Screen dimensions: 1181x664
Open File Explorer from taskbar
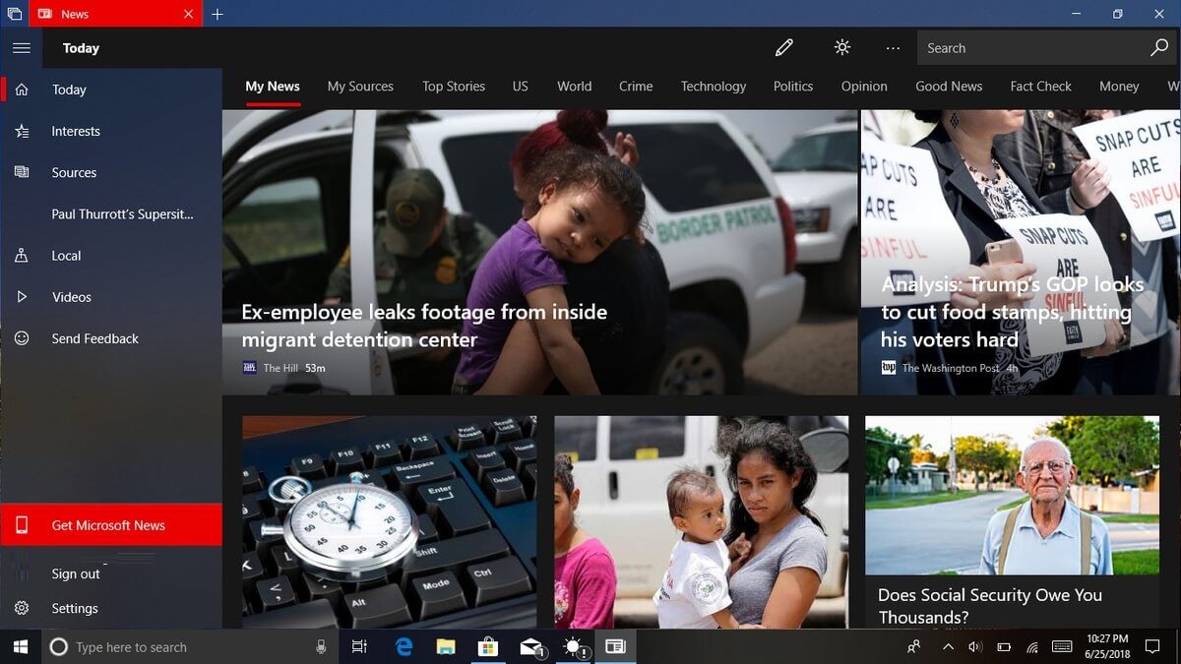tap(446, 647)
